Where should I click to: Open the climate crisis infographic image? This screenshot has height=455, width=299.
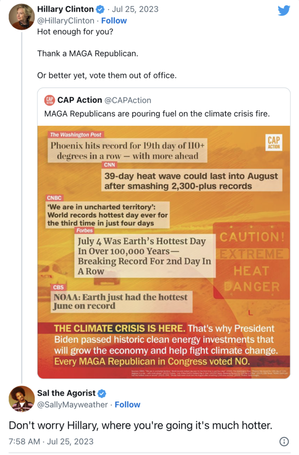coord(164,252)
